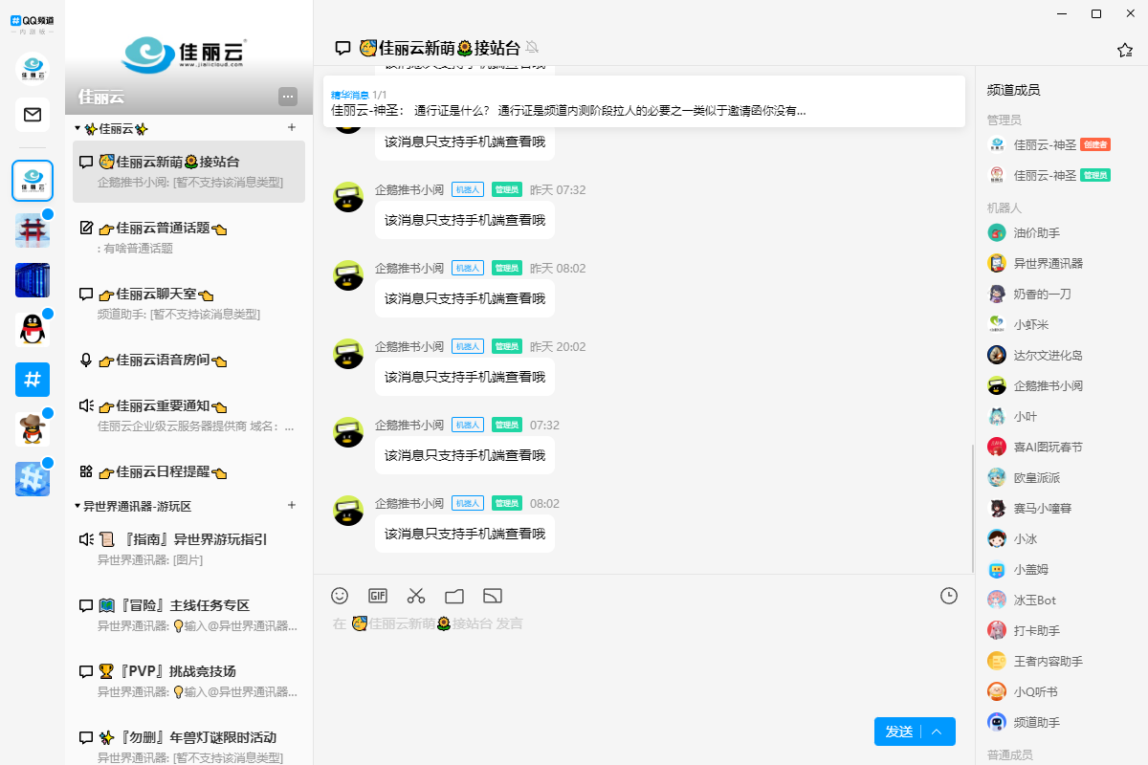The image size is (1148, 765).
Task: Open the blue server room guild icon
Action: tap(33, 280)
